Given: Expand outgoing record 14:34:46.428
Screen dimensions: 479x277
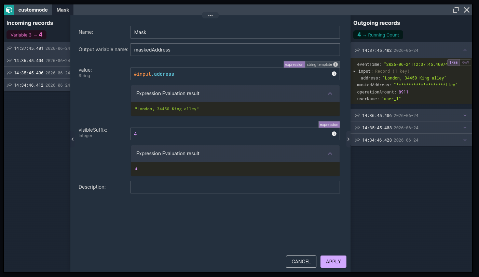Looking at the screenshot, I should [x=465, y=140].
